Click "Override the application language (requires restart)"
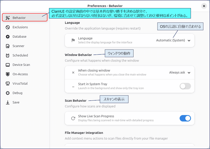 click(x=103, y=28)
